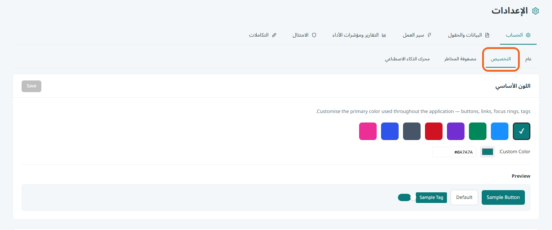Viewport: 552px width, 230px height.
Task: Click the Sample Button preview
Action: (503, 197)
